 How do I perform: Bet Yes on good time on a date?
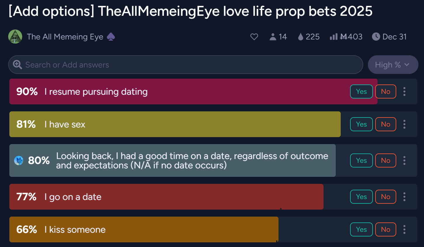(x=361, y=160)
